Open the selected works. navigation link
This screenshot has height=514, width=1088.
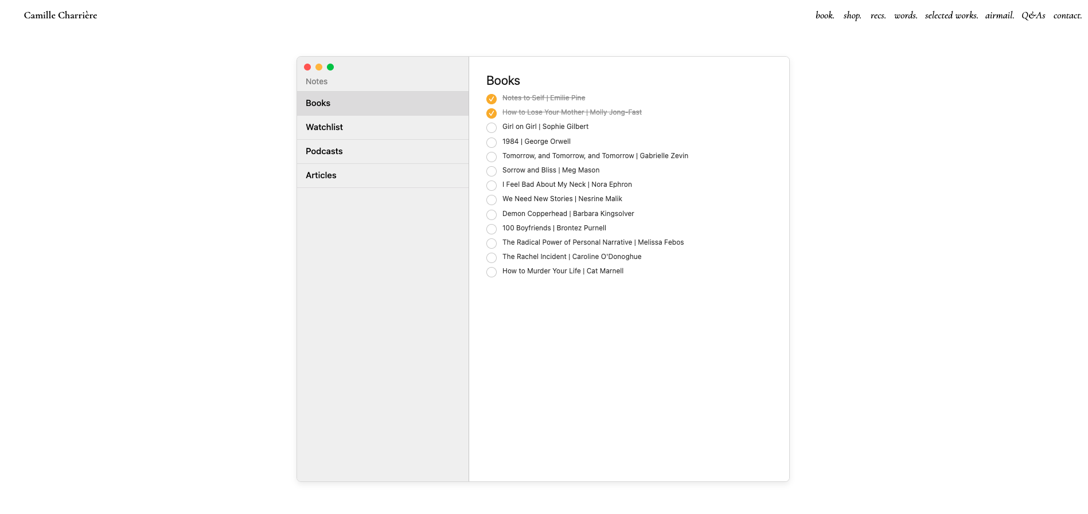tap(951, 15)
